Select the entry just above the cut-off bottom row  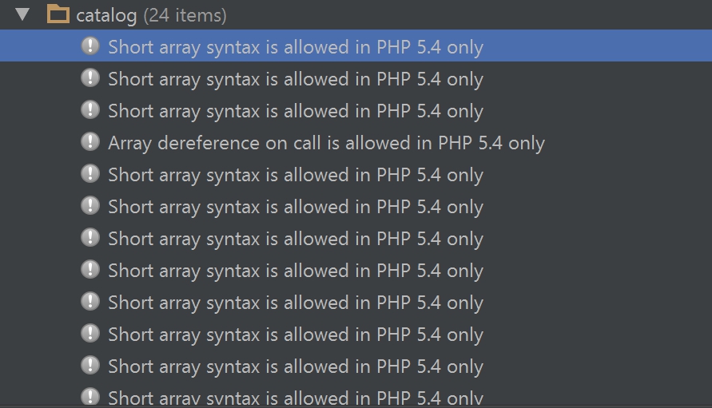(x=296, y=366)
